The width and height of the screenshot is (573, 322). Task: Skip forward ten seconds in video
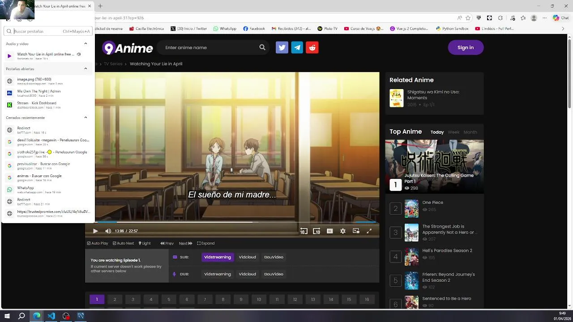(316, 231)
